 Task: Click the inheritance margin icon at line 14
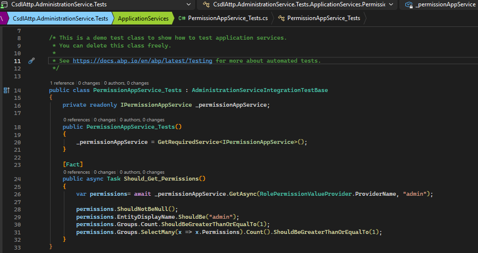(x=6, y=91)
